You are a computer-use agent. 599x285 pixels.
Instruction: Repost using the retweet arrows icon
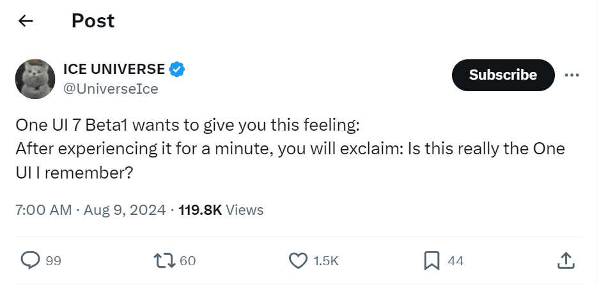[x=165, y=261]
